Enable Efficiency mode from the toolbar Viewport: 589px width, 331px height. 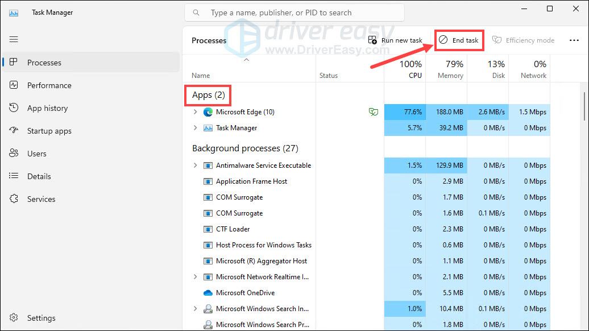[523, 40]
